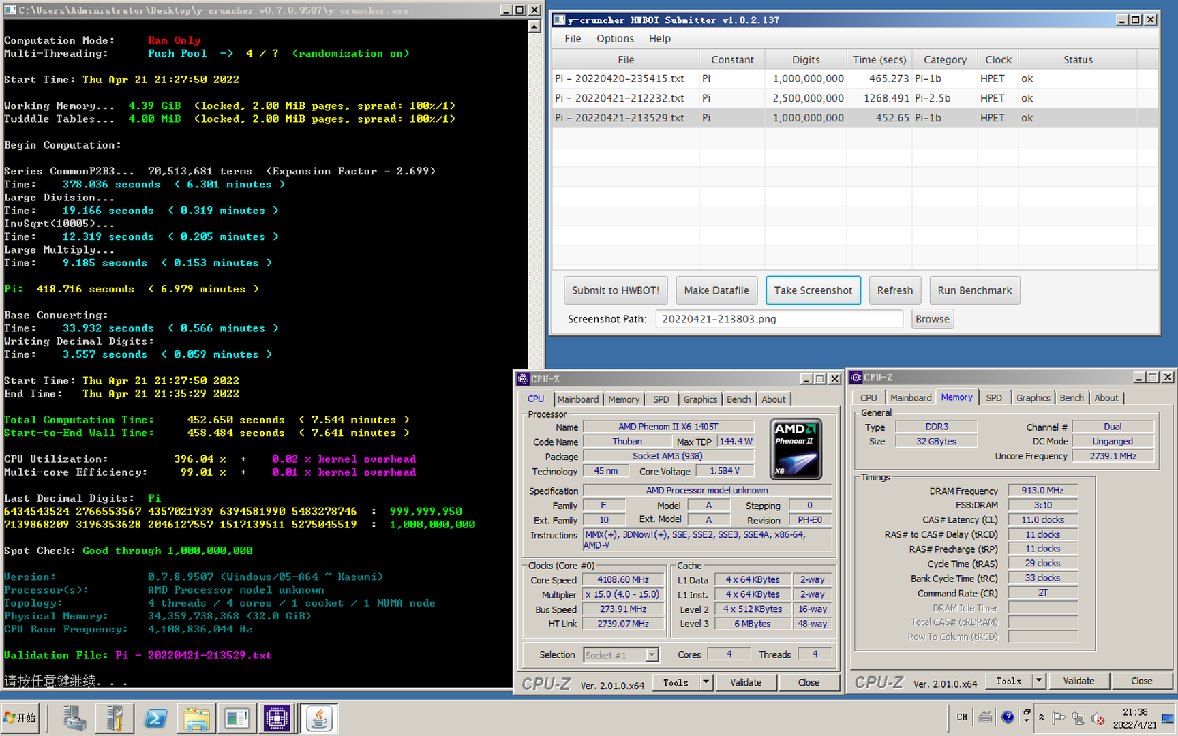Click the DRAM Frequency value 913.0 MHz
The width and height of the screenshot is (1178, 736).
pos(1042,491)
